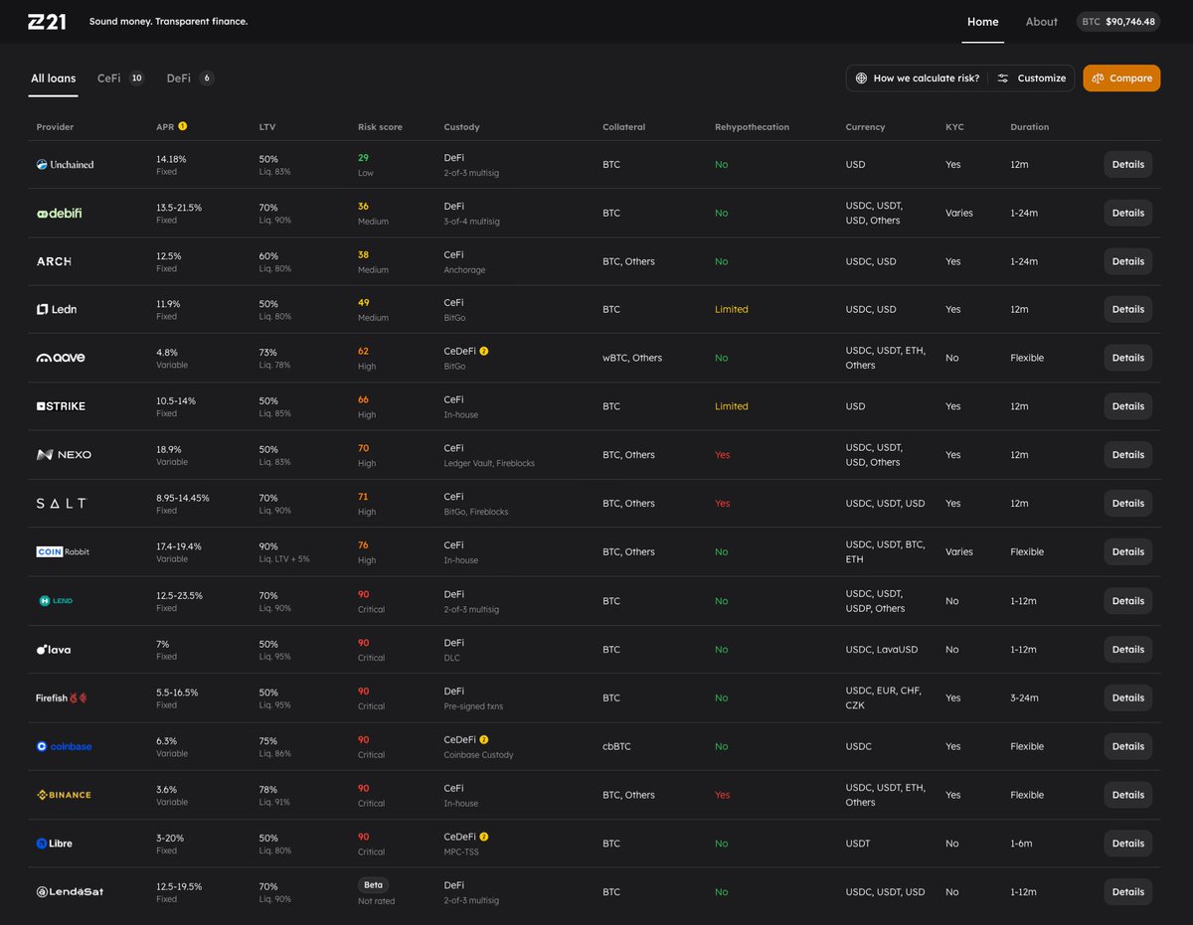Click the HodlHodl LEND provider logo
This screenshot has height=925, width=1193.
tap(56, 601)
